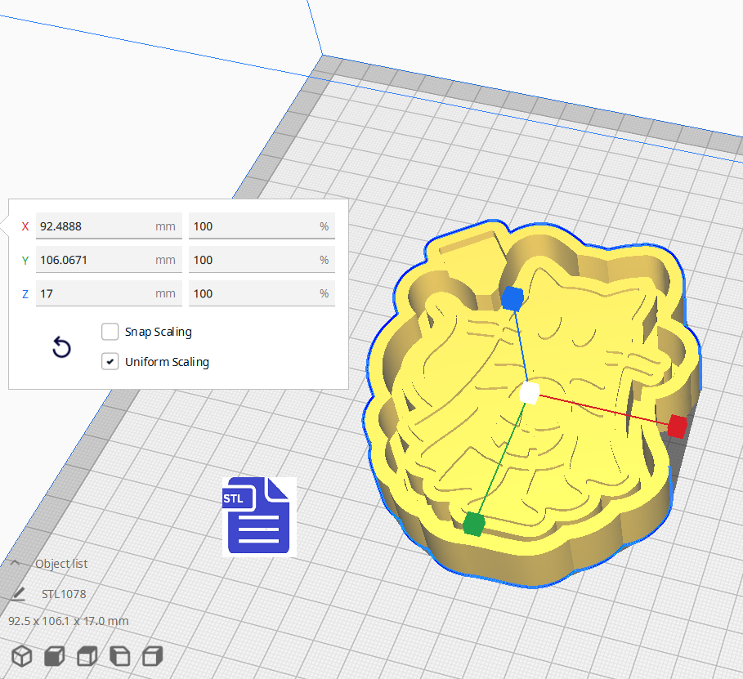The height and width of the screenshot is (679, 743).
Task: Switch to the 3D perspective view
Action: (x=21, y=655)
